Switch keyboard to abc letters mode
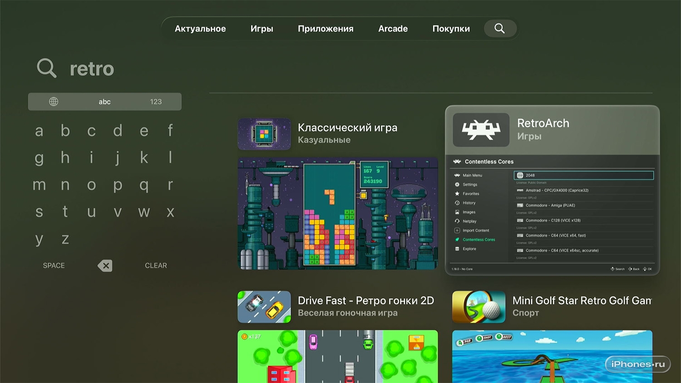681x383 pixels. click(x=104, y=102)
